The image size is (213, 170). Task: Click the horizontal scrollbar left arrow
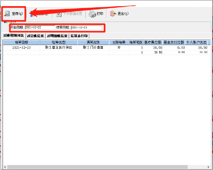(5, 167)
